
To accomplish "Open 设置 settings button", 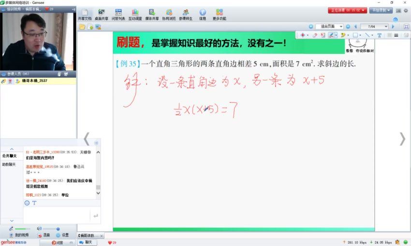I will pyautogui.click(x=62, y=235).
